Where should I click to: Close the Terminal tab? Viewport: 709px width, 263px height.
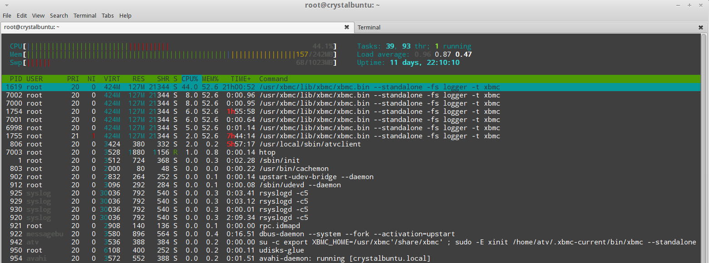coord(700,27)
